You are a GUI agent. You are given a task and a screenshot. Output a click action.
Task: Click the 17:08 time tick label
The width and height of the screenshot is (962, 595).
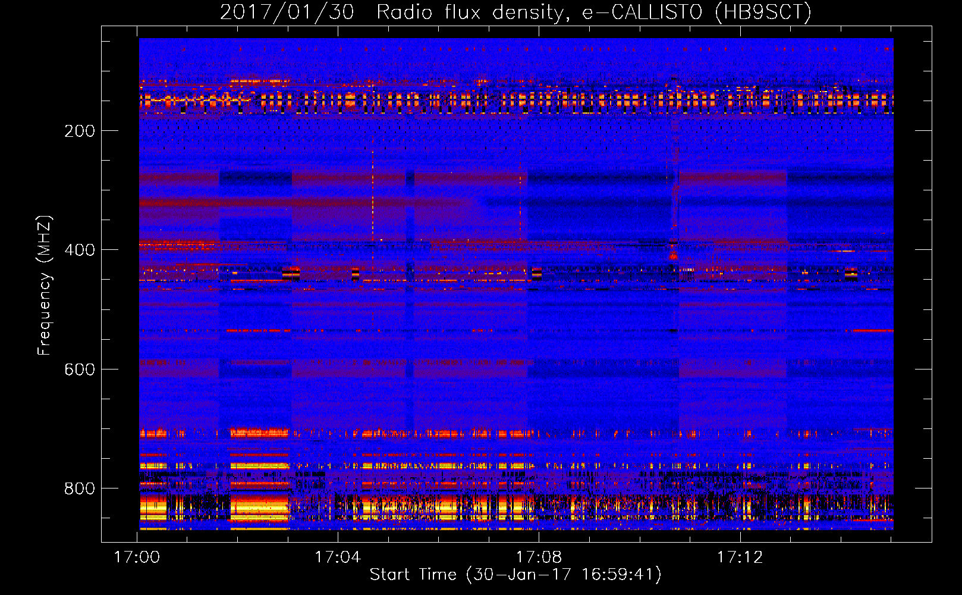[539, 558]
